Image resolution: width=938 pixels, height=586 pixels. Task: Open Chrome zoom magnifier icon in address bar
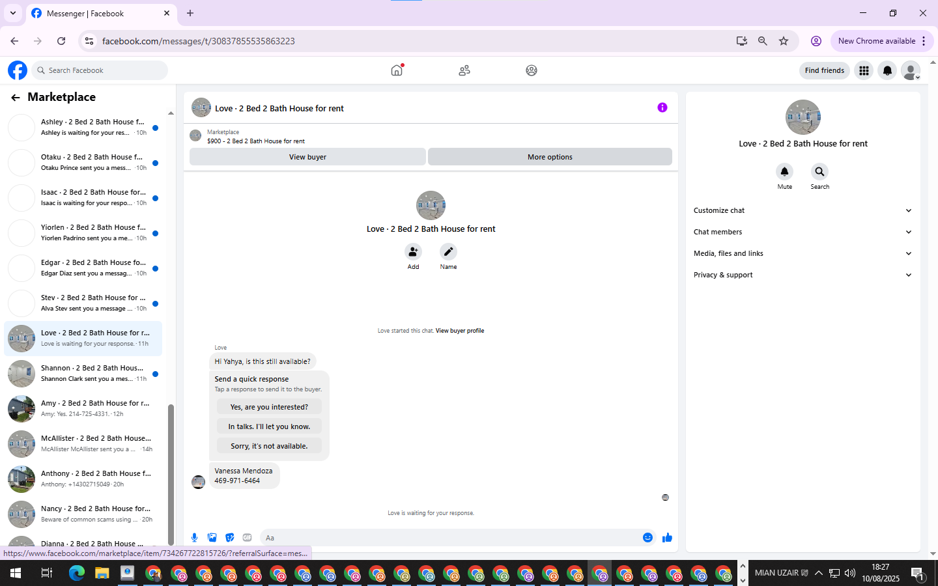pos(762,41)
